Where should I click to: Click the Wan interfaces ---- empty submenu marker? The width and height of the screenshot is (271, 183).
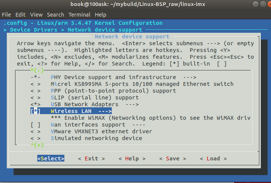pyautogui.click(x=139, y=125)
